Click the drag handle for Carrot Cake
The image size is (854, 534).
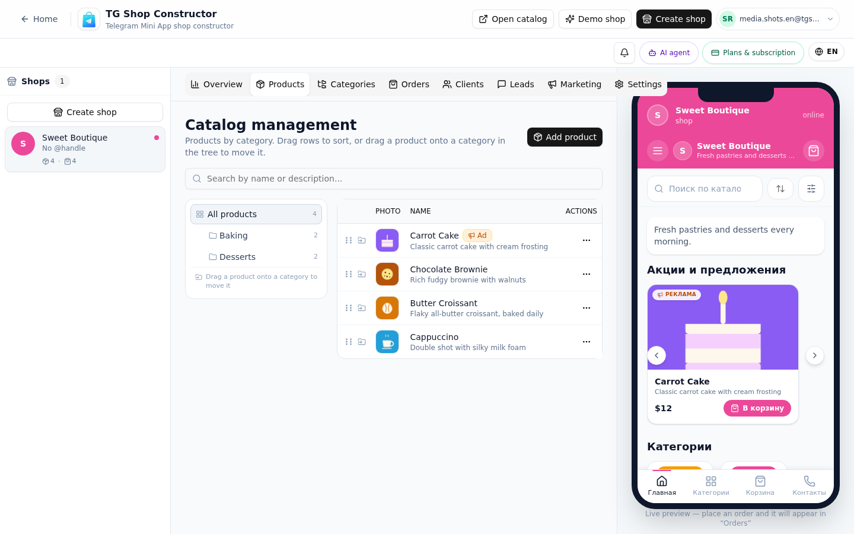click(349, 240)
